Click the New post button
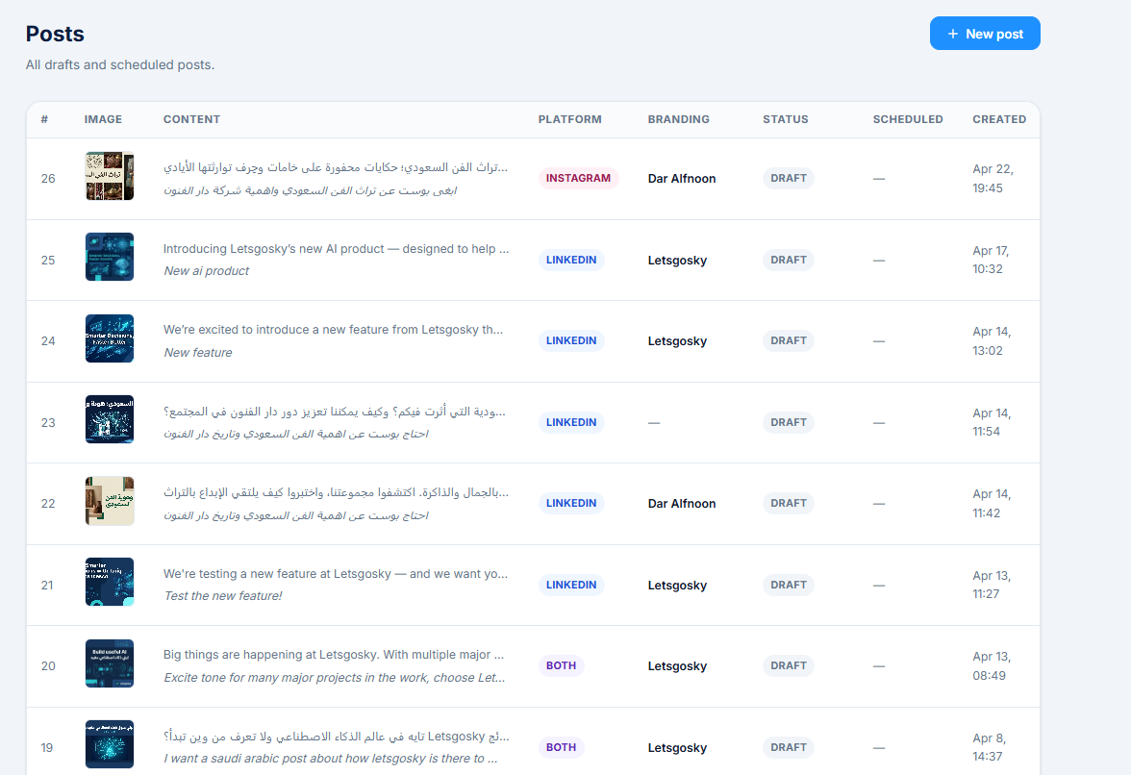This screenshot has height=775, width=1131. click(x=985, y=33)
